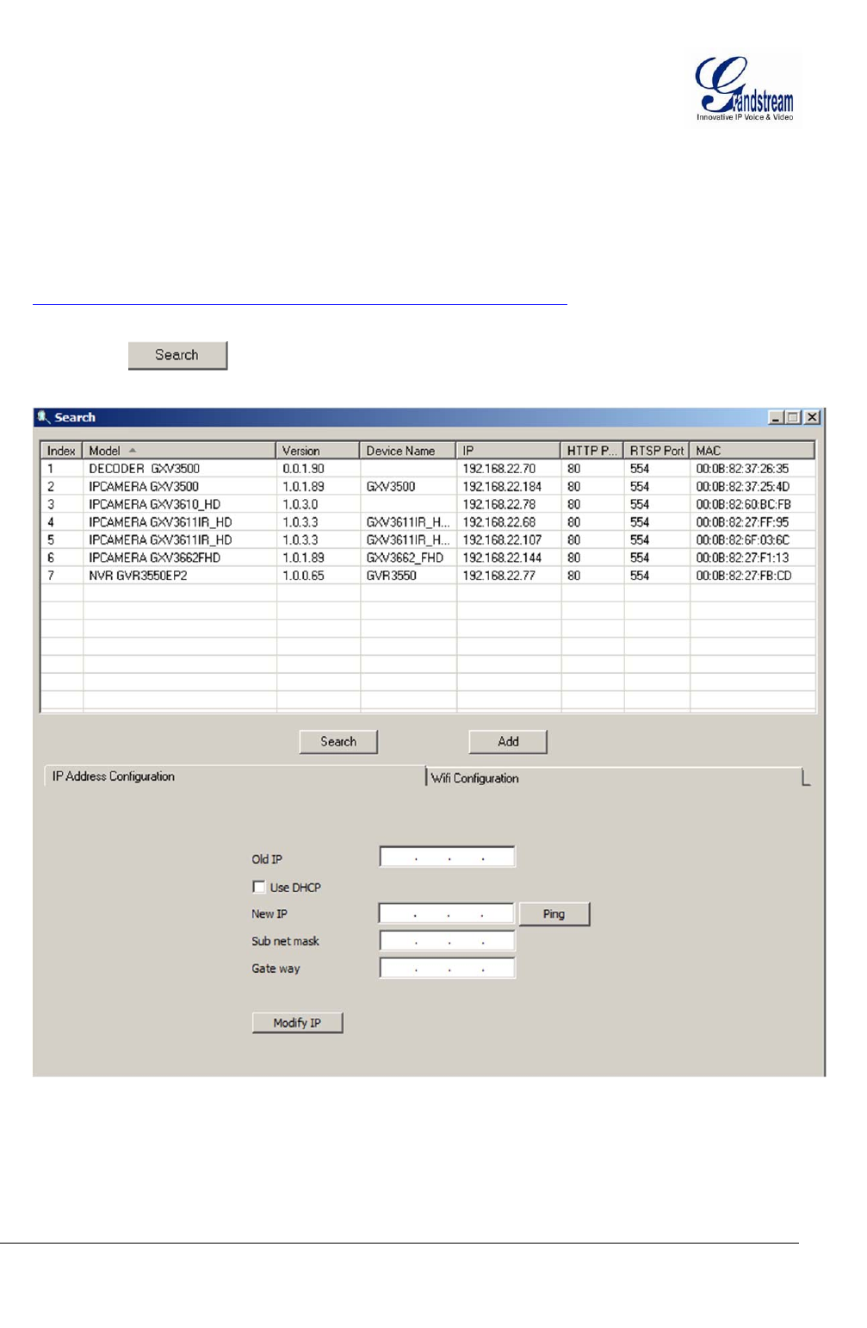Image resolution: width=867 pixels, height=1328 pixels.
Task: Click MAC address 00:0B:82:27:F1:13
Action: [742, 558]
